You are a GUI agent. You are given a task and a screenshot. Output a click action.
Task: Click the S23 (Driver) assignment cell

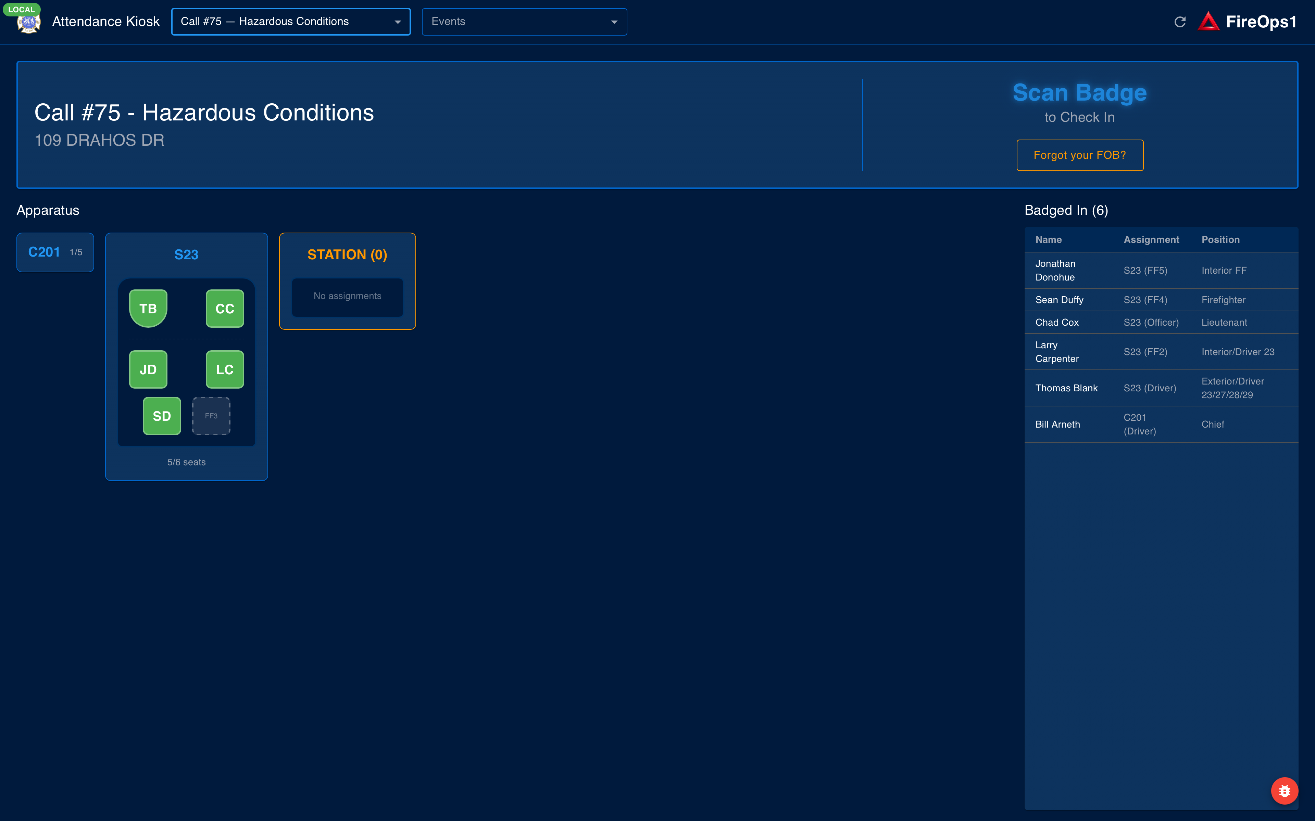click(1150, 388)
